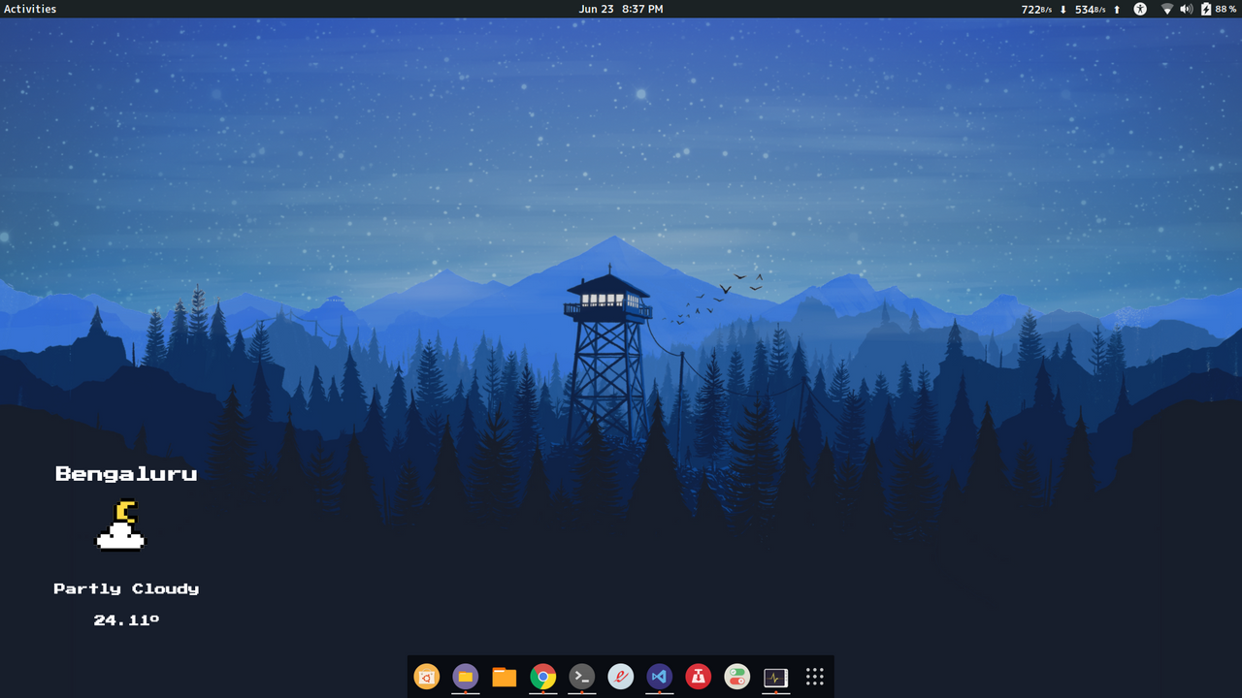The width and height of the screenshot is (1242, 698).
Task: Open the purple file manager dock icon
Action: [x=466, y=677]
